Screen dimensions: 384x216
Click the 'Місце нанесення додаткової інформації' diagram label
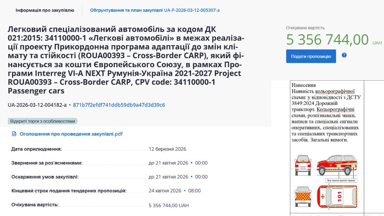[341, 180]
